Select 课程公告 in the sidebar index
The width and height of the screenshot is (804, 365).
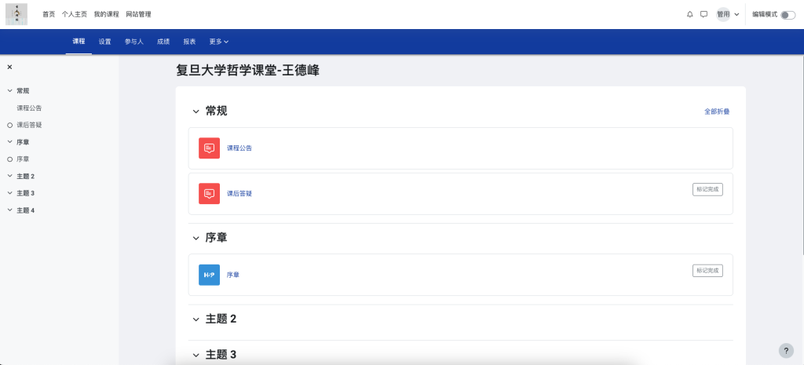coord(29,108)
